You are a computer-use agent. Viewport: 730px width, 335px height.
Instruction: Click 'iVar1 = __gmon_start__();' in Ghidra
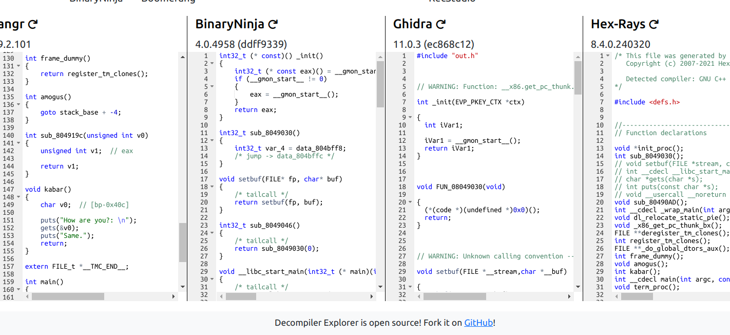472,141
